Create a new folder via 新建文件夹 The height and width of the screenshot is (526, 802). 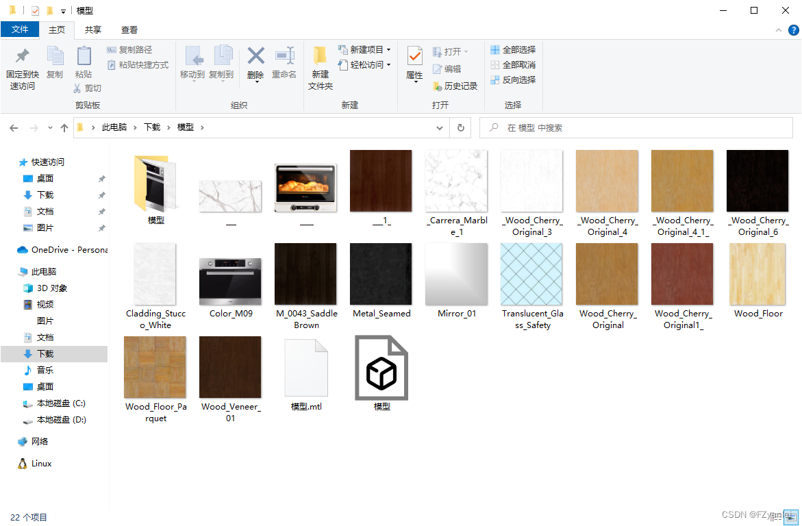point(319,64)
